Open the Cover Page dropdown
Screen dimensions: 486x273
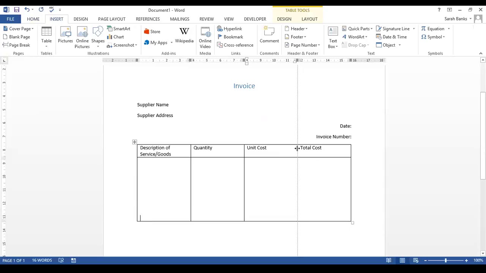(x=18, y=29)
